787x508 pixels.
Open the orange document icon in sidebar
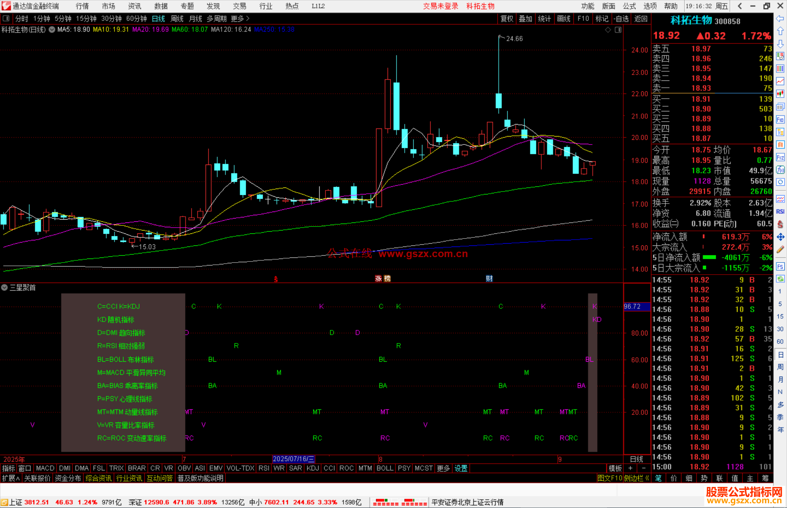[780, 145]
